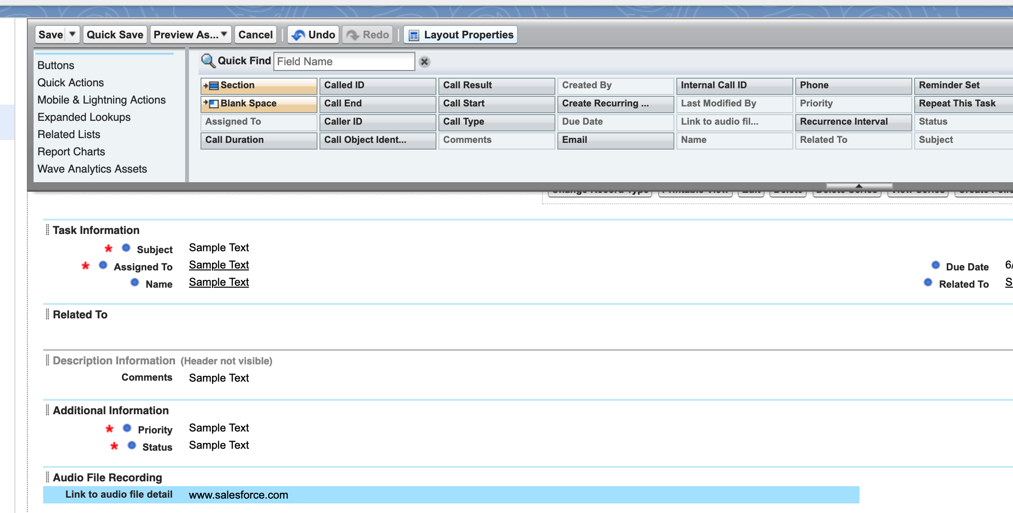
Task: Select Expanded Lookups category
Action: 84,117
